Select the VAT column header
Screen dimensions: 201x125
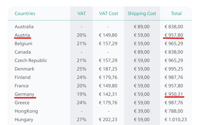coord(82,13)
